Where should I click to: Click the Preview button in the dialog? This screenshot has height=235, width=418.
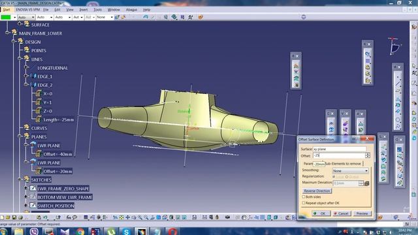tap(362, 213)
